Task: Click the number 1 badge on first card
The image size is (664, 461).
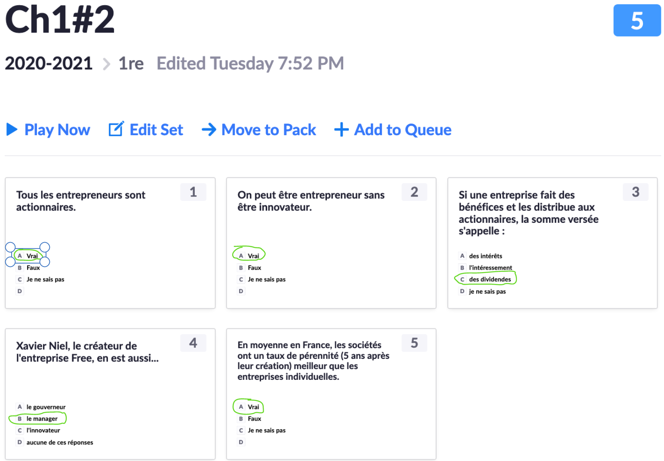Action: coord(193,192)
